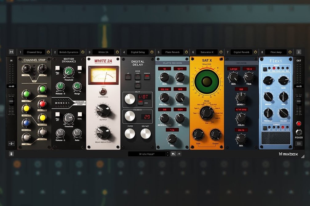The image size is (310, 206).
Task: Toggle power for slot 7 Digital Reverb
Action: point(256,52)
